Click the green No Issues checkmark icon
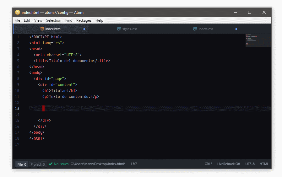 51,164
